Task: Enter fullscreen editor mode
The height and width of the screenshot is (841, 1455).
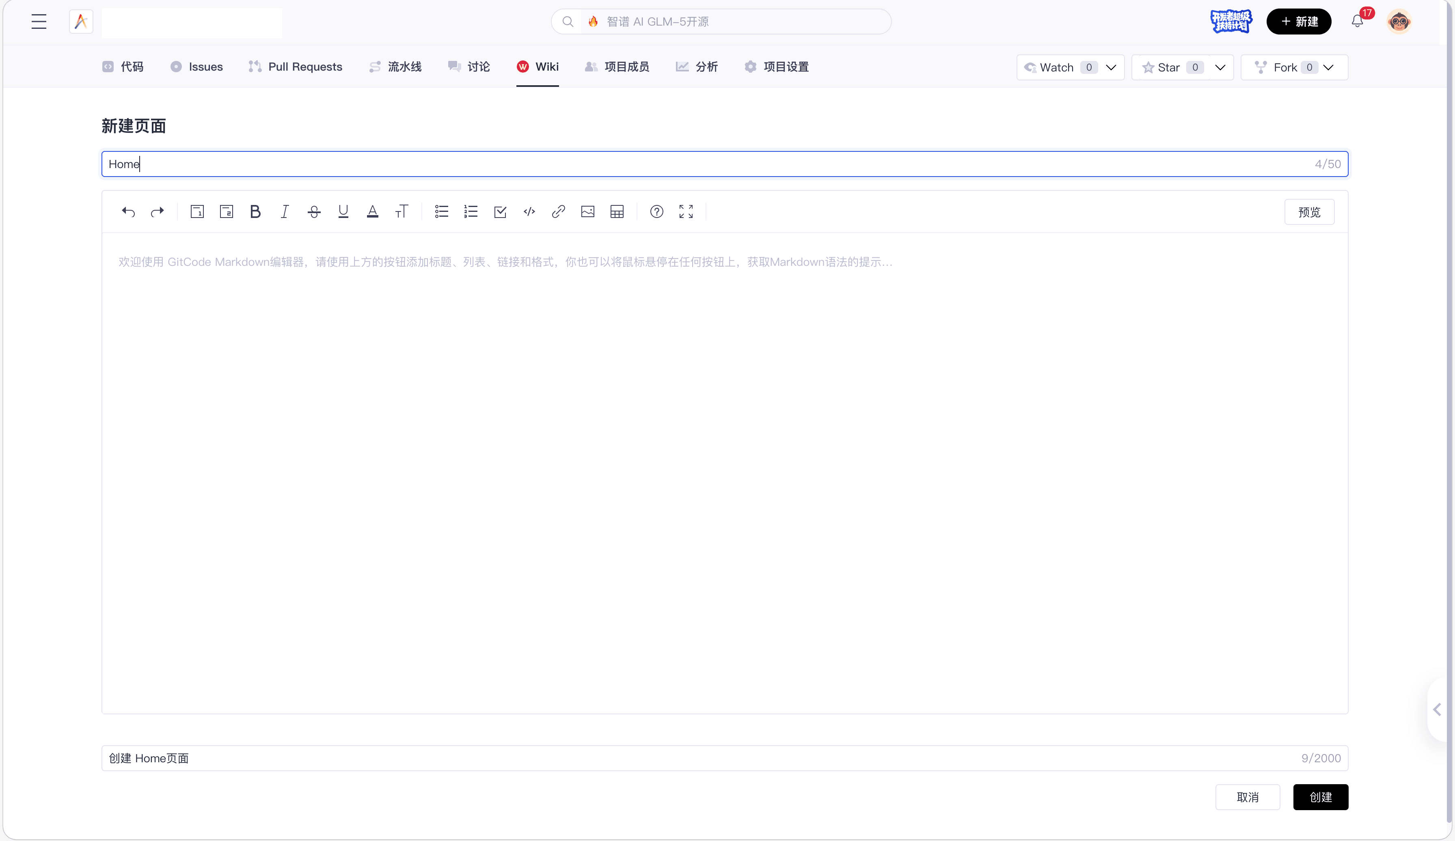Action: [x=686, y=212]
